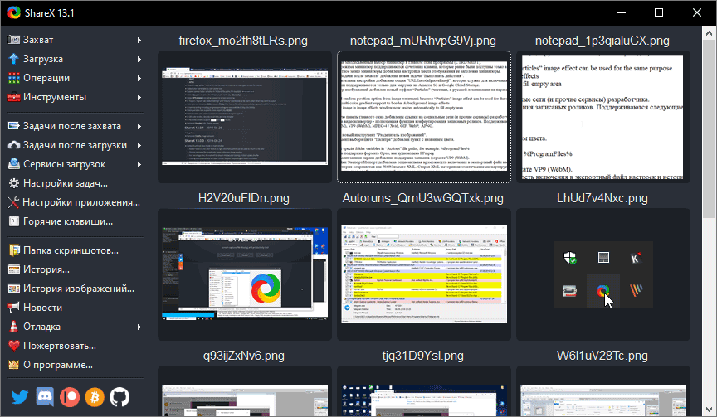Click the История изображений icon

(x=14, y=289)
